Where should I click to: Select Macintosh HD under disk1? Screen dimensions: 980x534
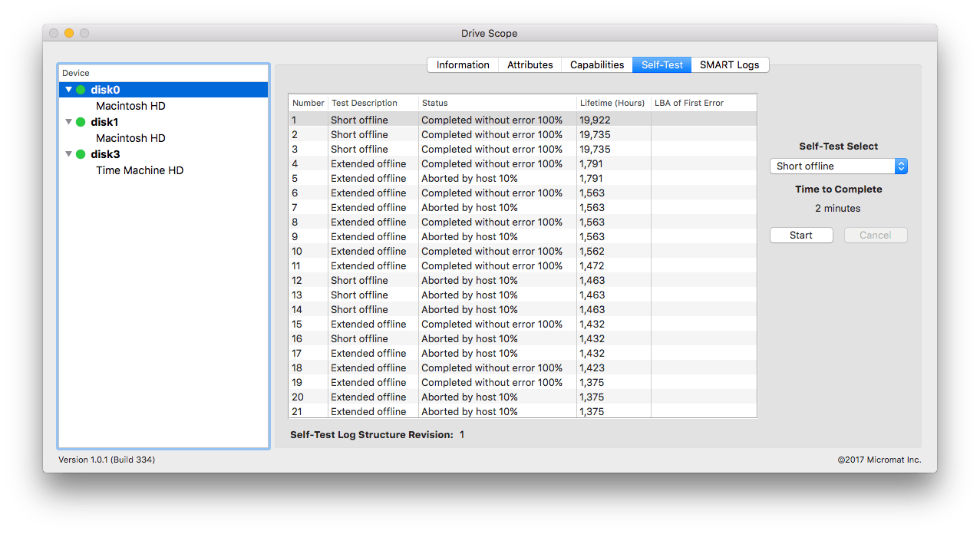[130, 138]
